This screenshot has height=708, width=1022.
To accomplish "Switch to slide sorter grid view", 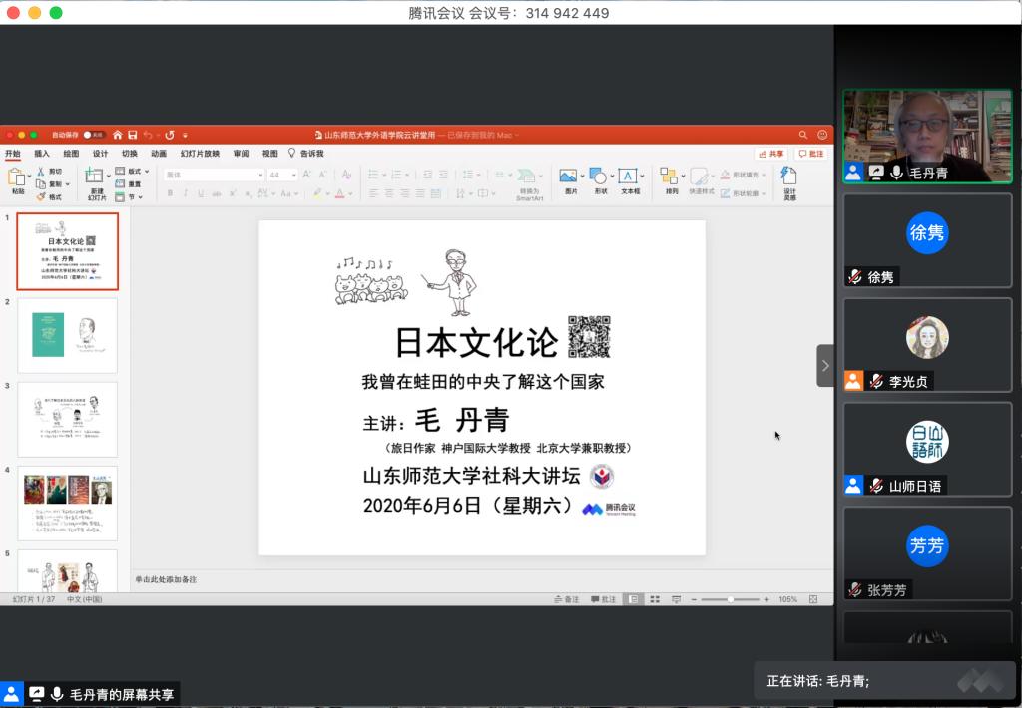I will [655, 599].
